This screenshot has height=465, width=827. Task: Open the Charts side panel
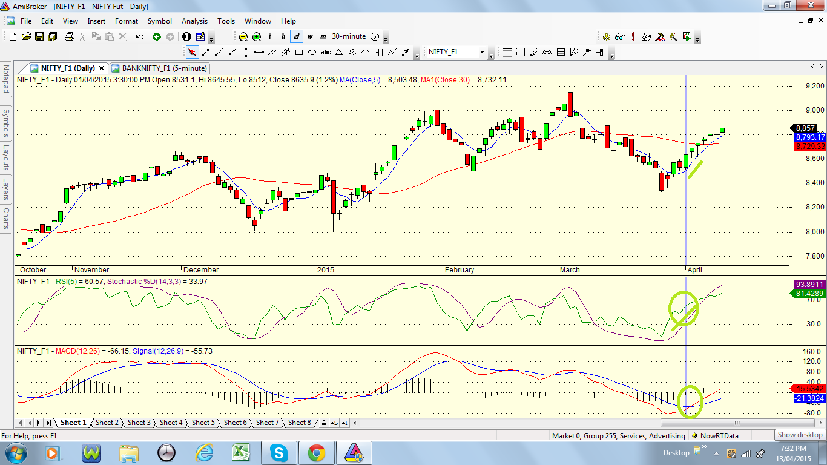click(6, 219)
